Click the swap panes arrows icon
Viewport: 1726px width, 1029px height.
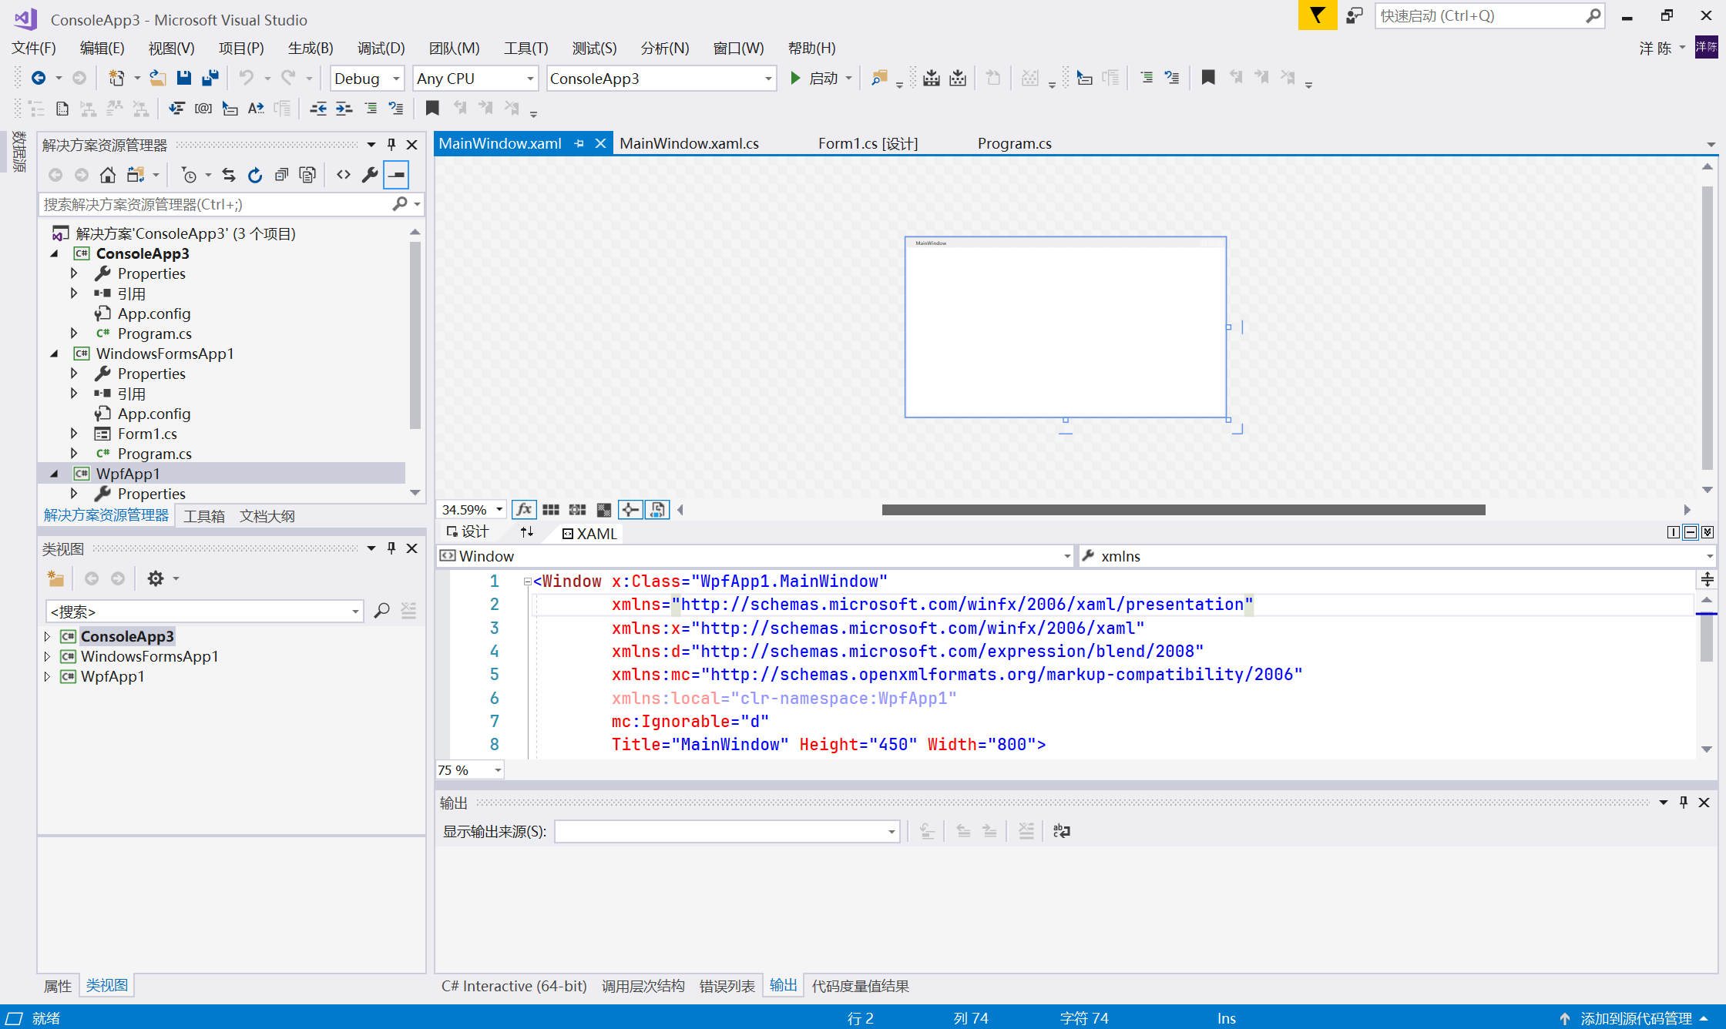[x=527, y=532]
